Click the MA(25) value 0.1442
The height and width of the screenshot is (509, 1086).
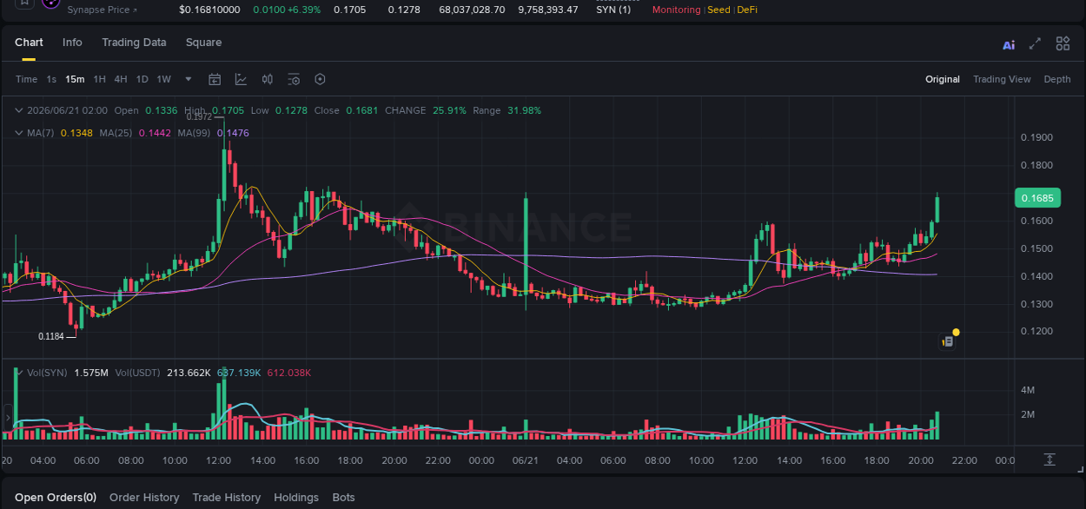pos(156,133)
